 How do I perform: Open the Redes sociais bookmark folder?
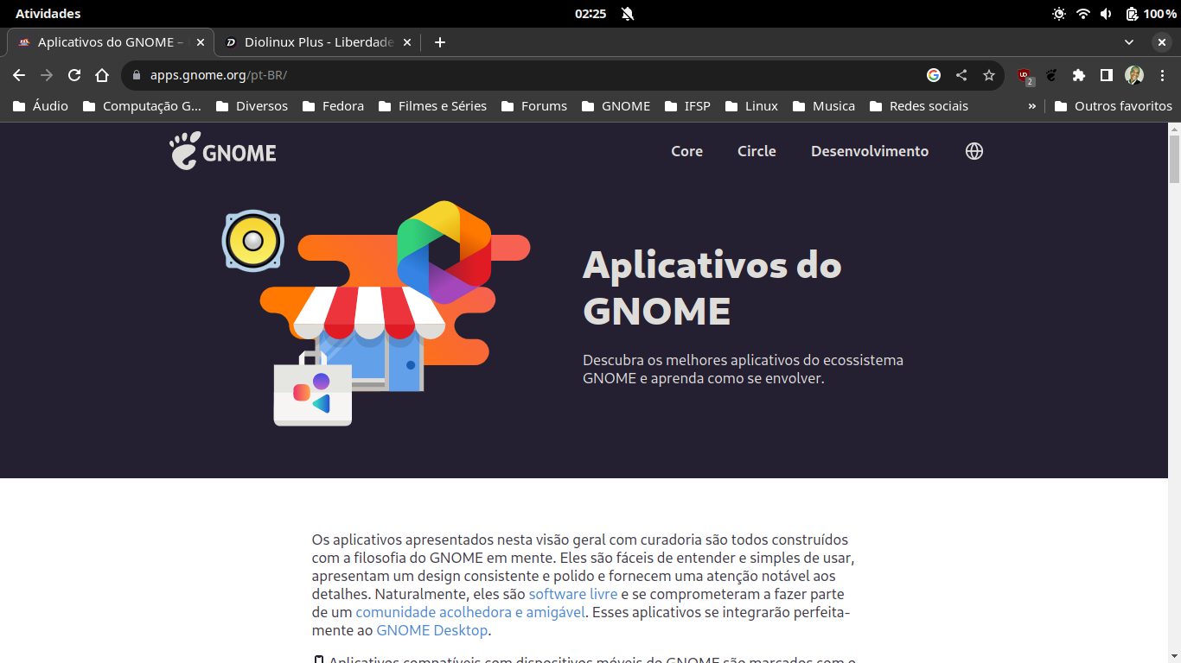coord(918,106)
